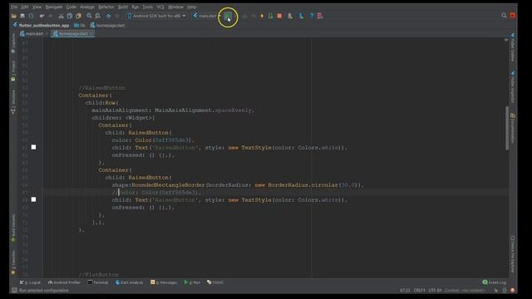Click the red Stop square icon

(x=279, y=16)
